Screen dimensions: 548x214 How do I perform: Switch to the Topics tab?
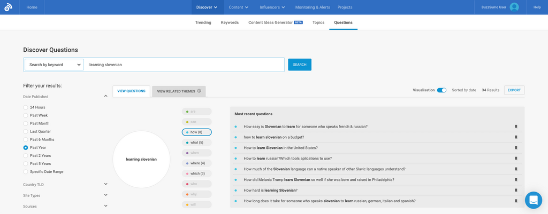tap(318, 22)
